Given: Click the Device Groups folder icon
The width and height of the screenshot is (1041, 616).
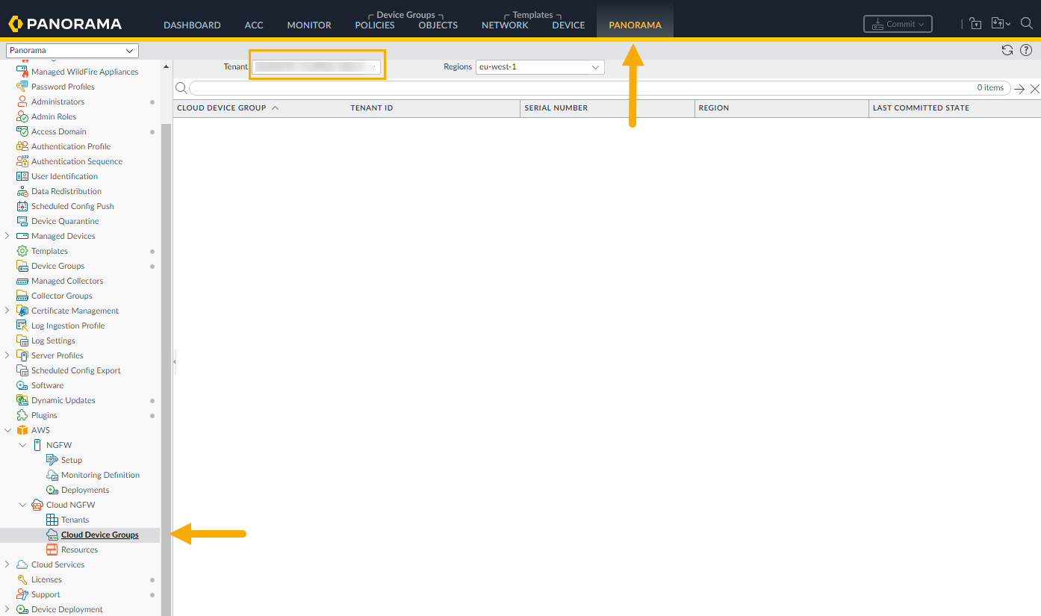Looking at the screenshot, I should (x=22, y=266).
